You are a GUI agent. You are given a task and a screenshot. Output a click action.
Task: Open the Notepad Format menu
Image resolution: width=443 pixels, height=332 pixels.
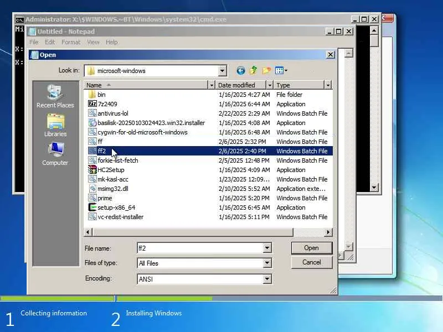(71, 42)
